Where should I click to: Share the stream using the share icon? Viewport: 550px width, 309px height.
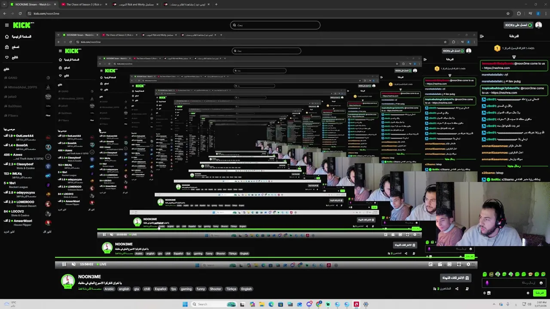pyautogui.click(x=457, y=289)
